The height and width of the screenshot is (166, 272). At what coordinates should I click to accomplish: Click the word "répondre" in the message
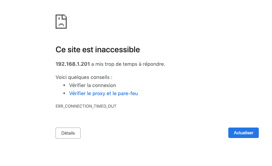[154, 64]
